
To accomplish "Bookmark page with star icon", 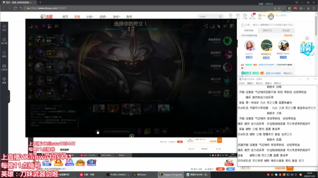I will [x=279, y=8].
